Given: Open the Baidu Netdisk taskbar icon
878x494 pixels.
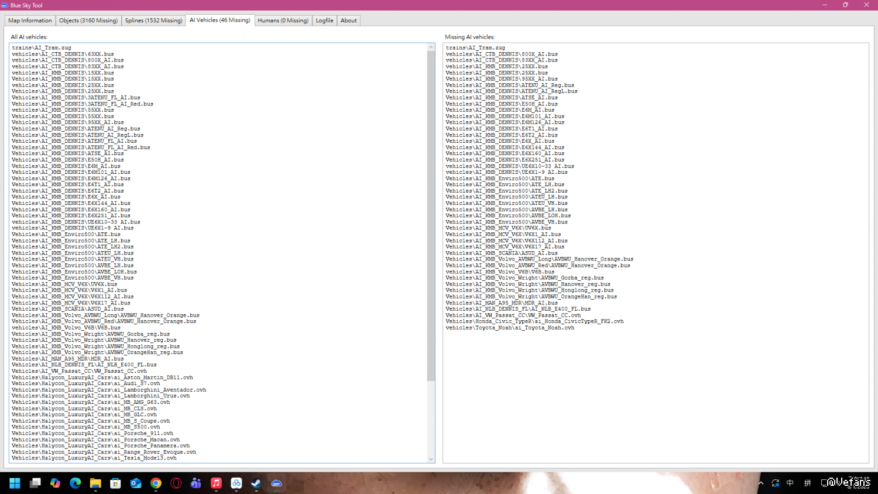Looking at the screenshot, I should pos(236,483).
